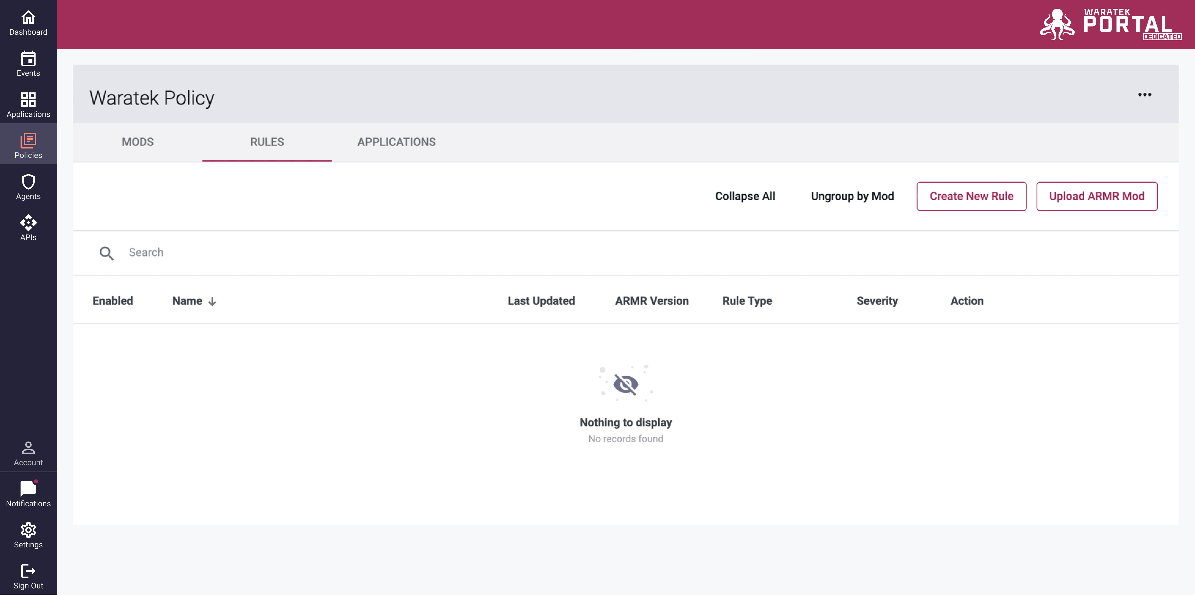Click the Action column header

(x=967, y=301)
